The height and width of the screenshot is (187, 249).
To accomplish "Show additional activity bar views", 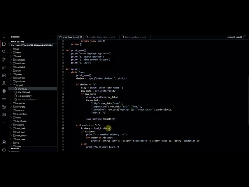I will (x=4, y=122).
